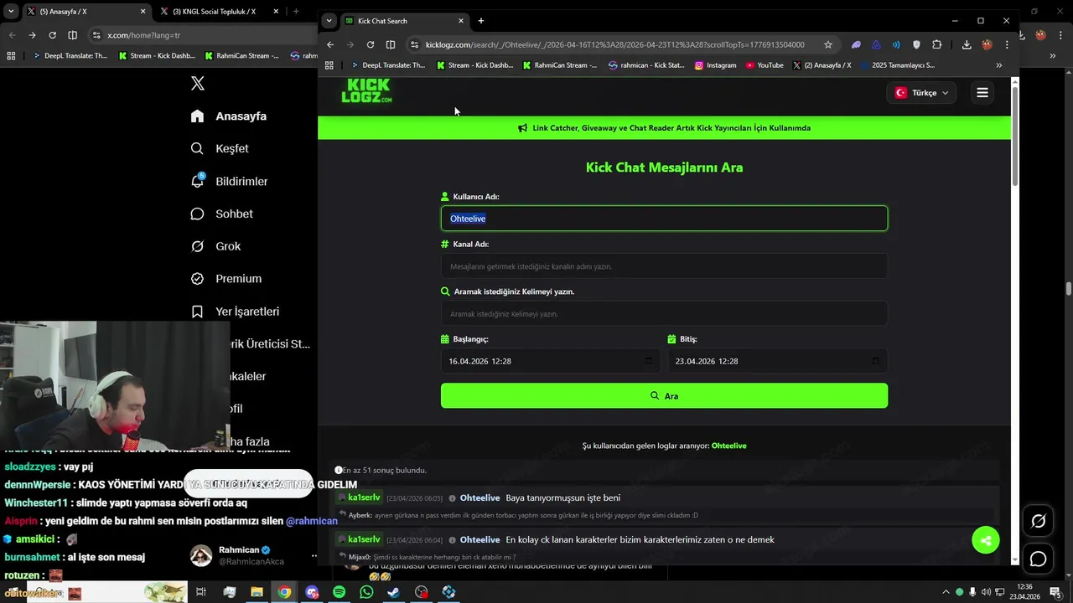Click site info icon in kicklogz address bar

(414, 44)
